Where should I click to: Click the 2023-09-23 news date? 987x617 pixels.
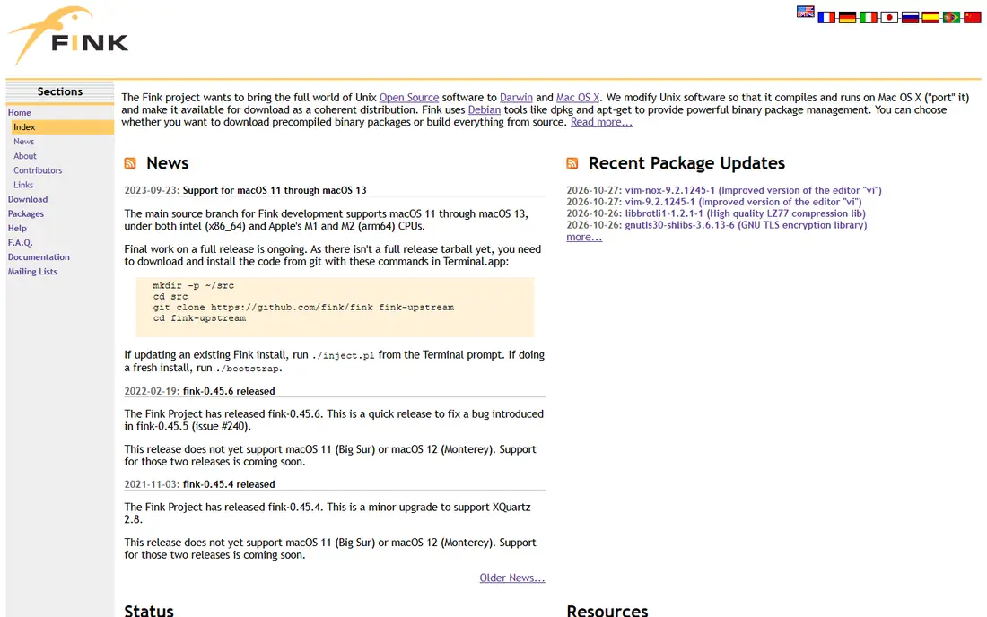click(x=152, y=191)
